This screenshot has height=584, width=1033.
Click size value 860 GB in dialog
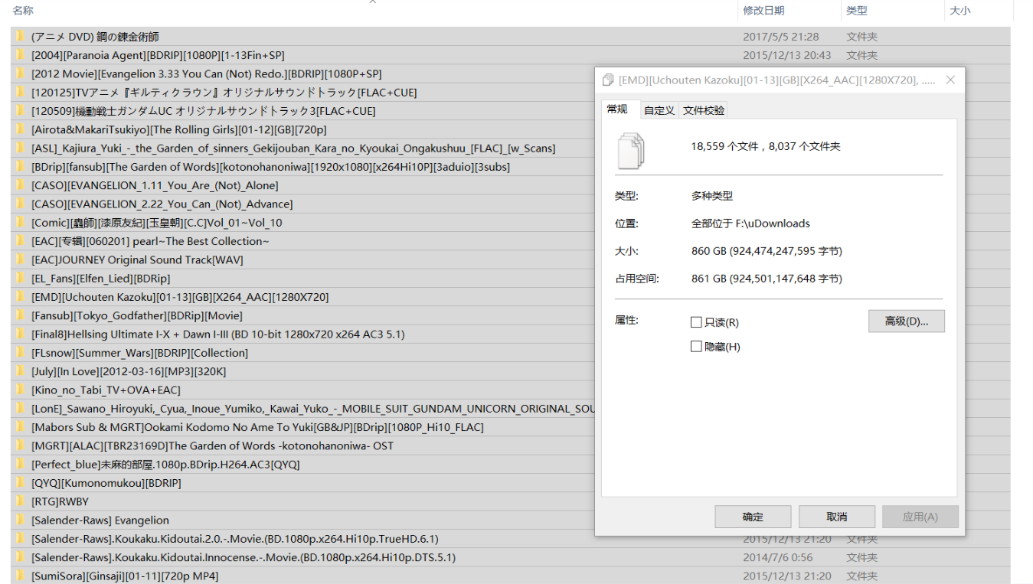coord(767,251)
